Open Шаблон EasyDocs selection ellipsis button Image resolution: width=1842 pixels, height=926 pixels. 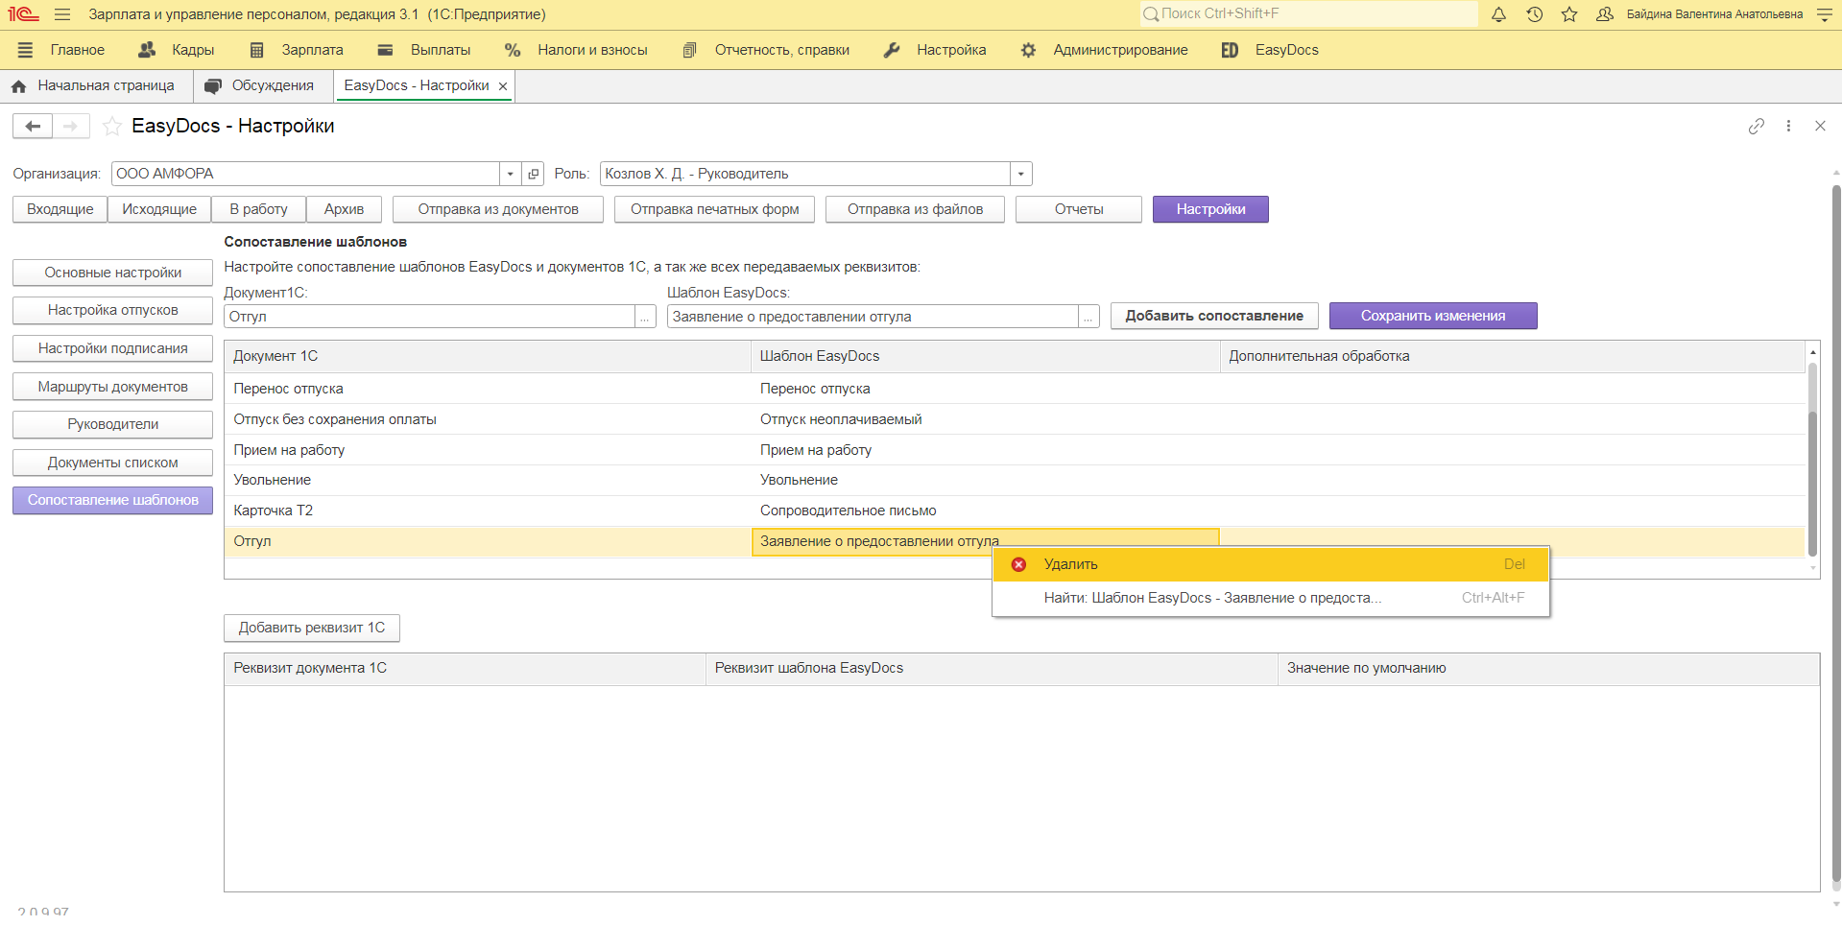1088,317
